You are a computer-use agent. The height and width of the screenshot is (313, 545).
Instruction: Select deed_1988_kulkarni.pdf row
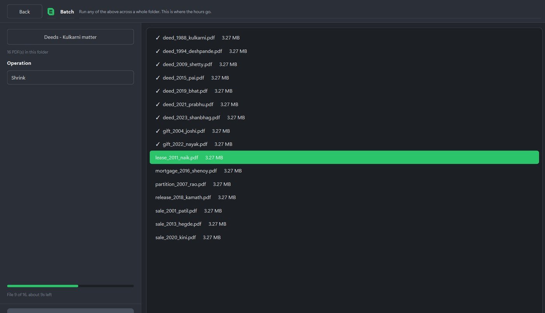(344, 38)
